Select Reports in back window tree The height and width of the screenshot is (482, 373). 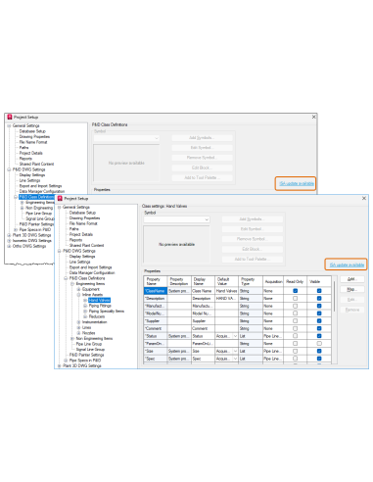25,159
